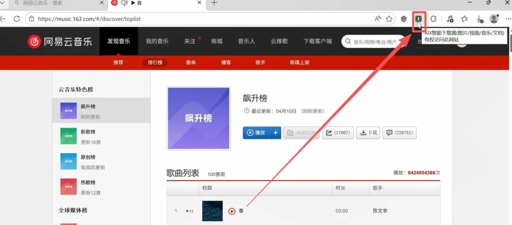This screenshot has height=225, width=512.
Task: Select 飙升榜 in the chart sidebar
Action: 101,110
